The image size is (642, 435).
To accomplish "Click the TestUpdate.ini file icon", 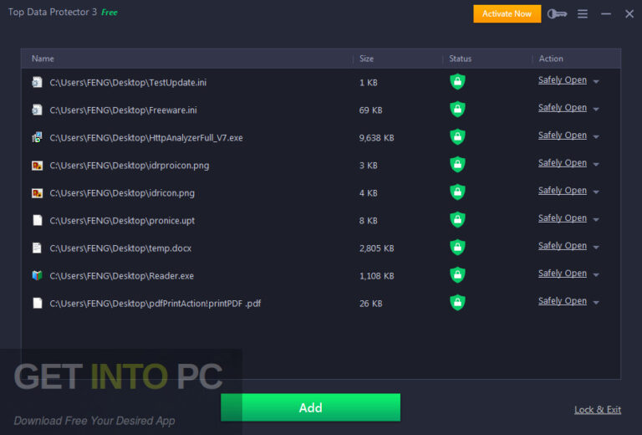I will (x=37, y=82).
